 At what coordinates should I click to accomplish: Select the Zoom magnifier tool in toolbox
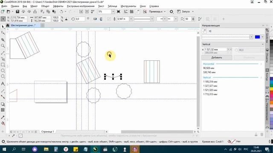coord(3,46)
